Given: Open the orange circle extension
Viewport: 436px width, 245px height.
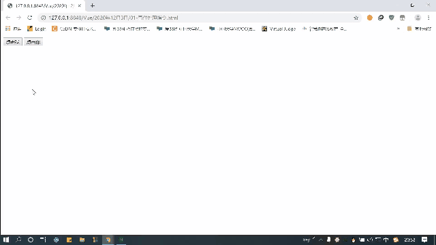Looking at the screenshot, I should point(369,18).
